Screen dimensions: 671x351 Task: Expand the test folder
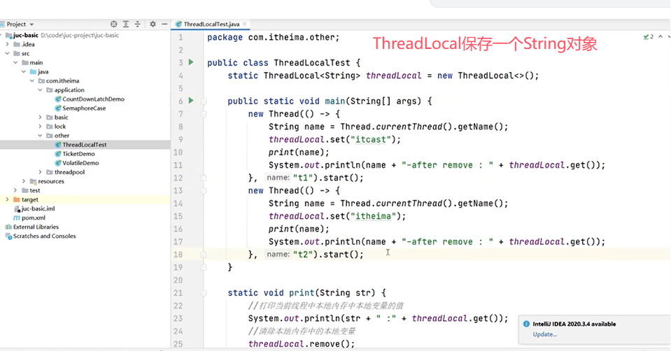coord(15,190)
